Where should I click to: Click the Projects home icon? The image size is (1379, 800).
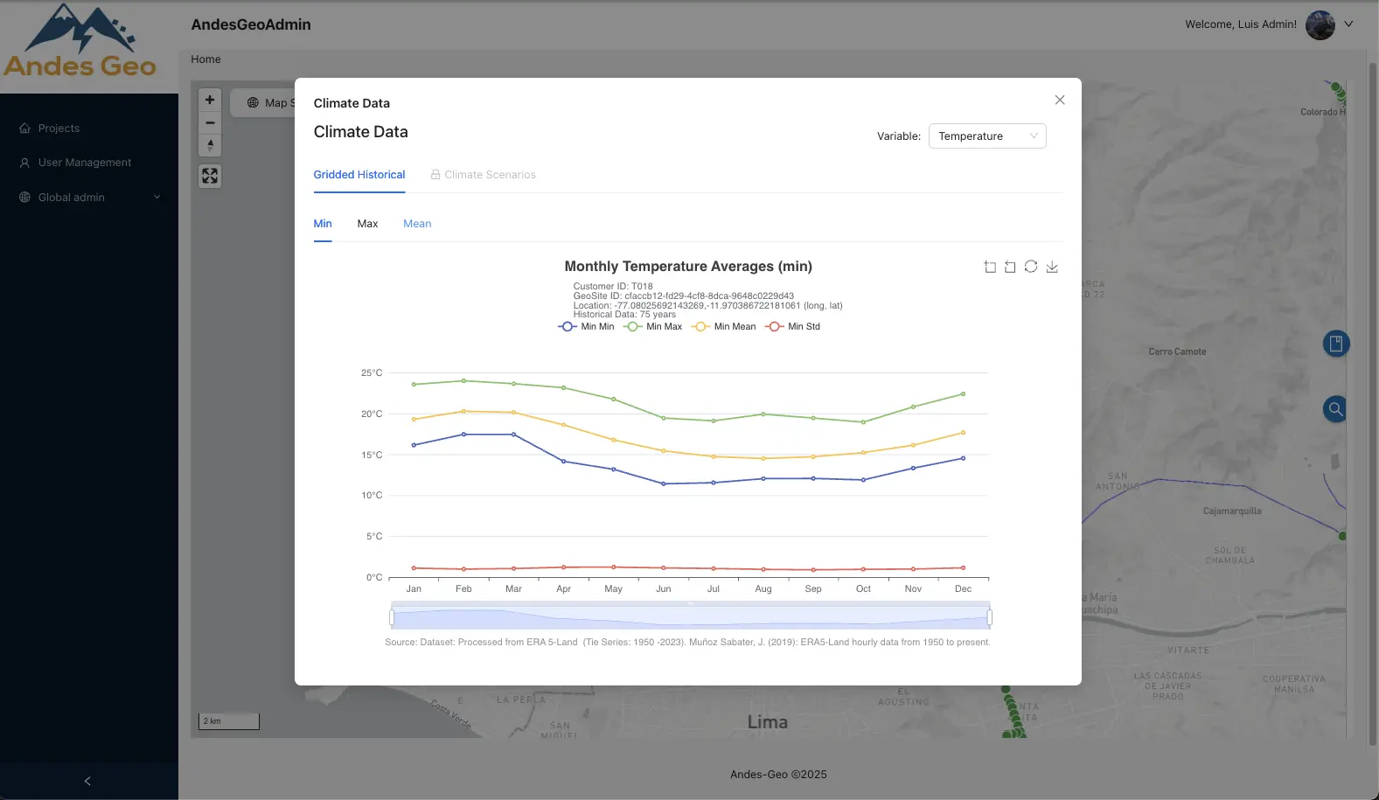pyautogui.click(x=24, y=129)
